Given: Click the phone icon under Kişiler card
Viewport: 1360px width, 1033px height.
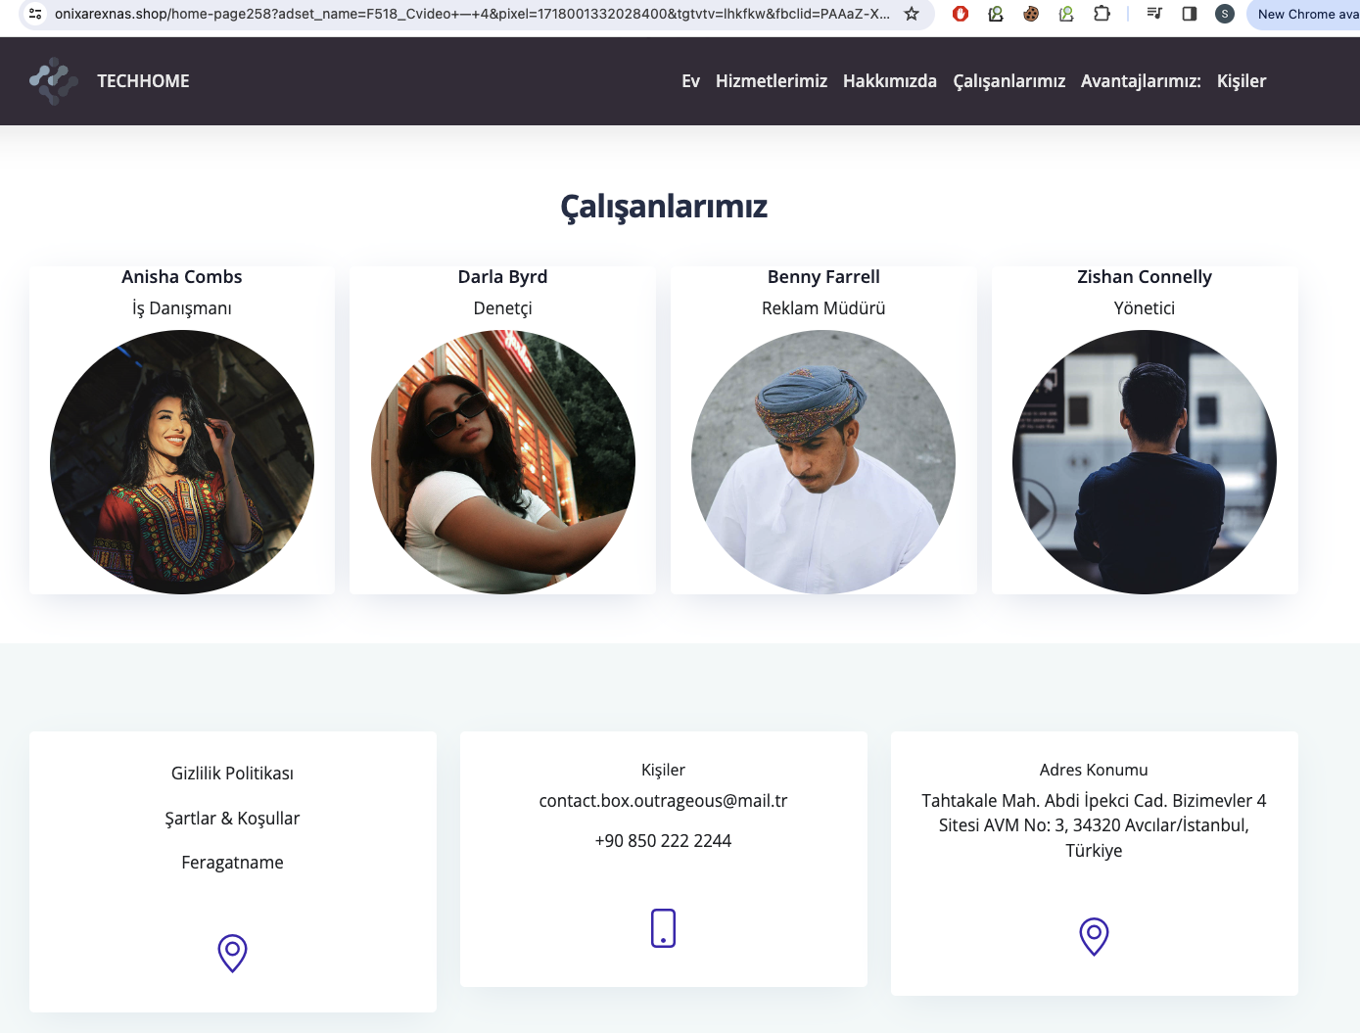Looking at the screenshot, I should click(x=663, y=928).
